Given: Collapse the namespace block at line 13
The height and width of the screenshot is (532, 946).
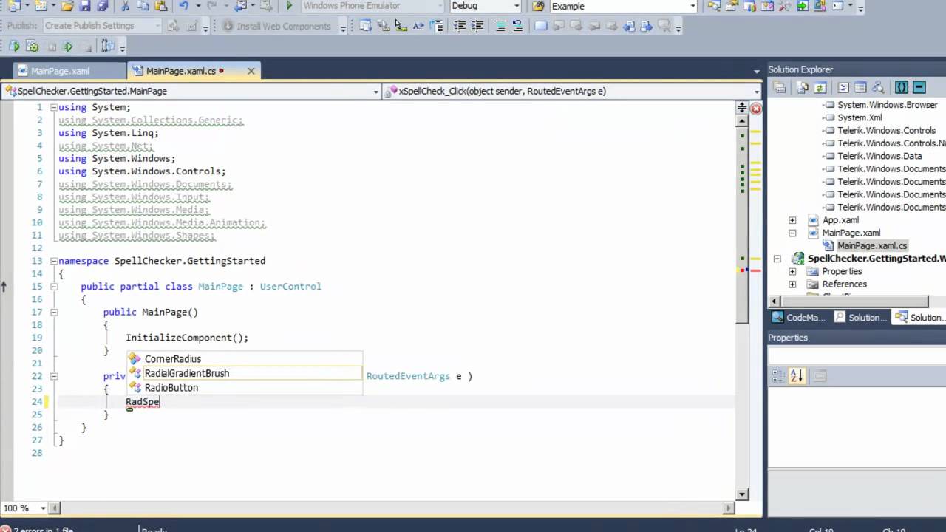Looking at the screenshot, I should (x=53, y=261).
